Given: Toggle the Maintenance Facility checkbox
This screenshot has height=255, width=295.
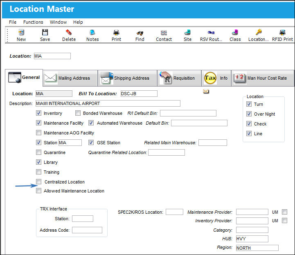Looking at the screenshot, I should point(38,123).
